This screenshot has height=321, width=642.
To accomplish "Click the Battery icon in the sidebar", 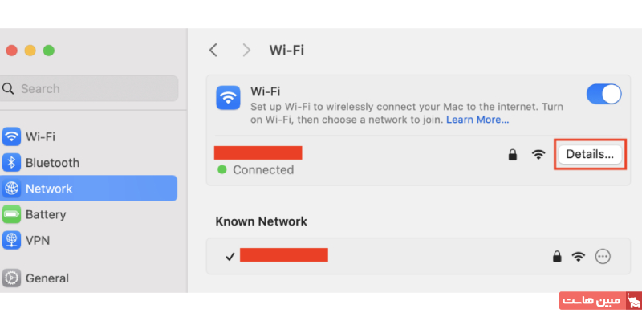I will tap(12, 214).
